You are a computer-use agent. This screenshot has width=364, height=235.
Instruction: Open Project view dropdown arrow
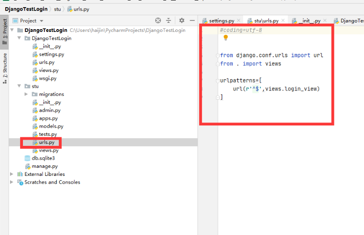[42, 21]
